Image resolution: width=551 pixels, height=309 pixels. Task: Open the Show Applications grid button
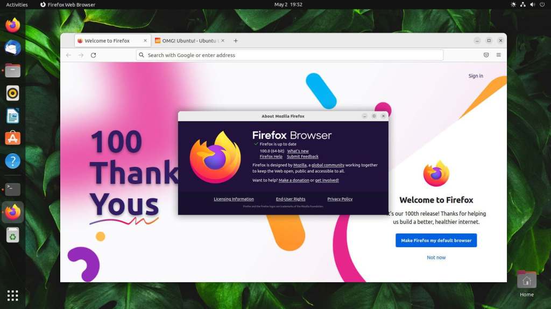pyautogui.click(x=12, y=295)
